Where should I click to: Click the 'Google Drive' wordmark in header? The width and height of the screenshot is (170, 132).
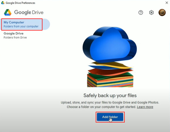29,12
